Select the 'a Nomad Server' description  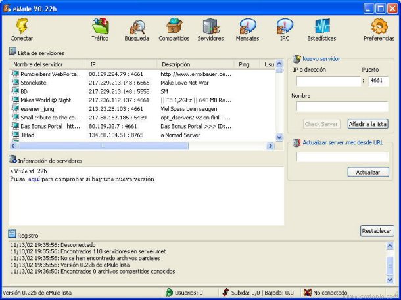[180, 135]
